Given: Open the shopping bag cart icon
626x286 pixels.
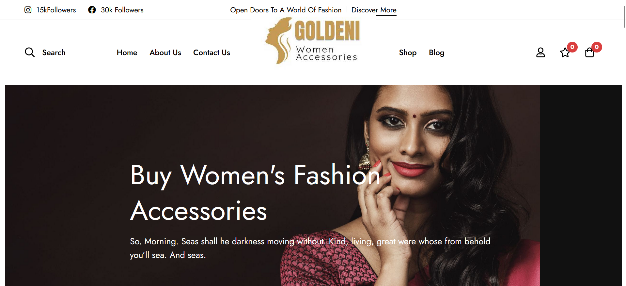Looking at the screenshot, I should pos(589,53).
